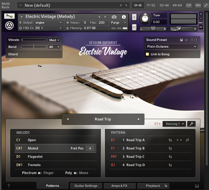Toggle KSP script editor button
209x190 pixels.
(189, 5)
